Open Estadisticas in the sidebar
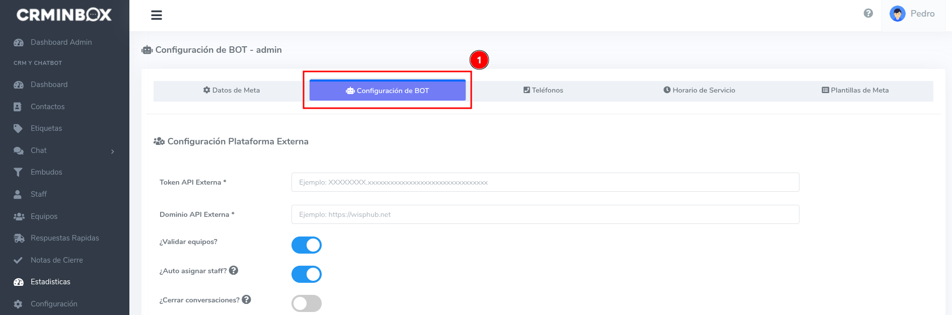Image resolution: width=952 pixels, height=315 pixels. [50, 282]
